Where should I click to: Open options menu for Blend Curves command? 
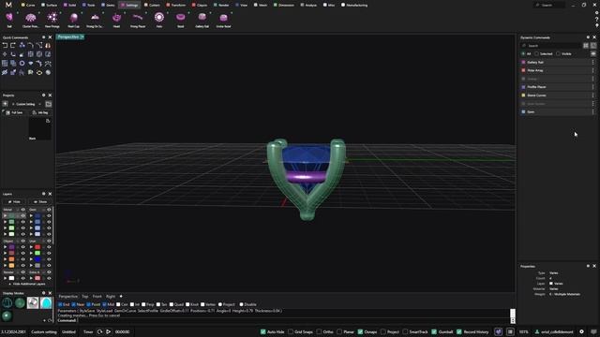[593, 95]
